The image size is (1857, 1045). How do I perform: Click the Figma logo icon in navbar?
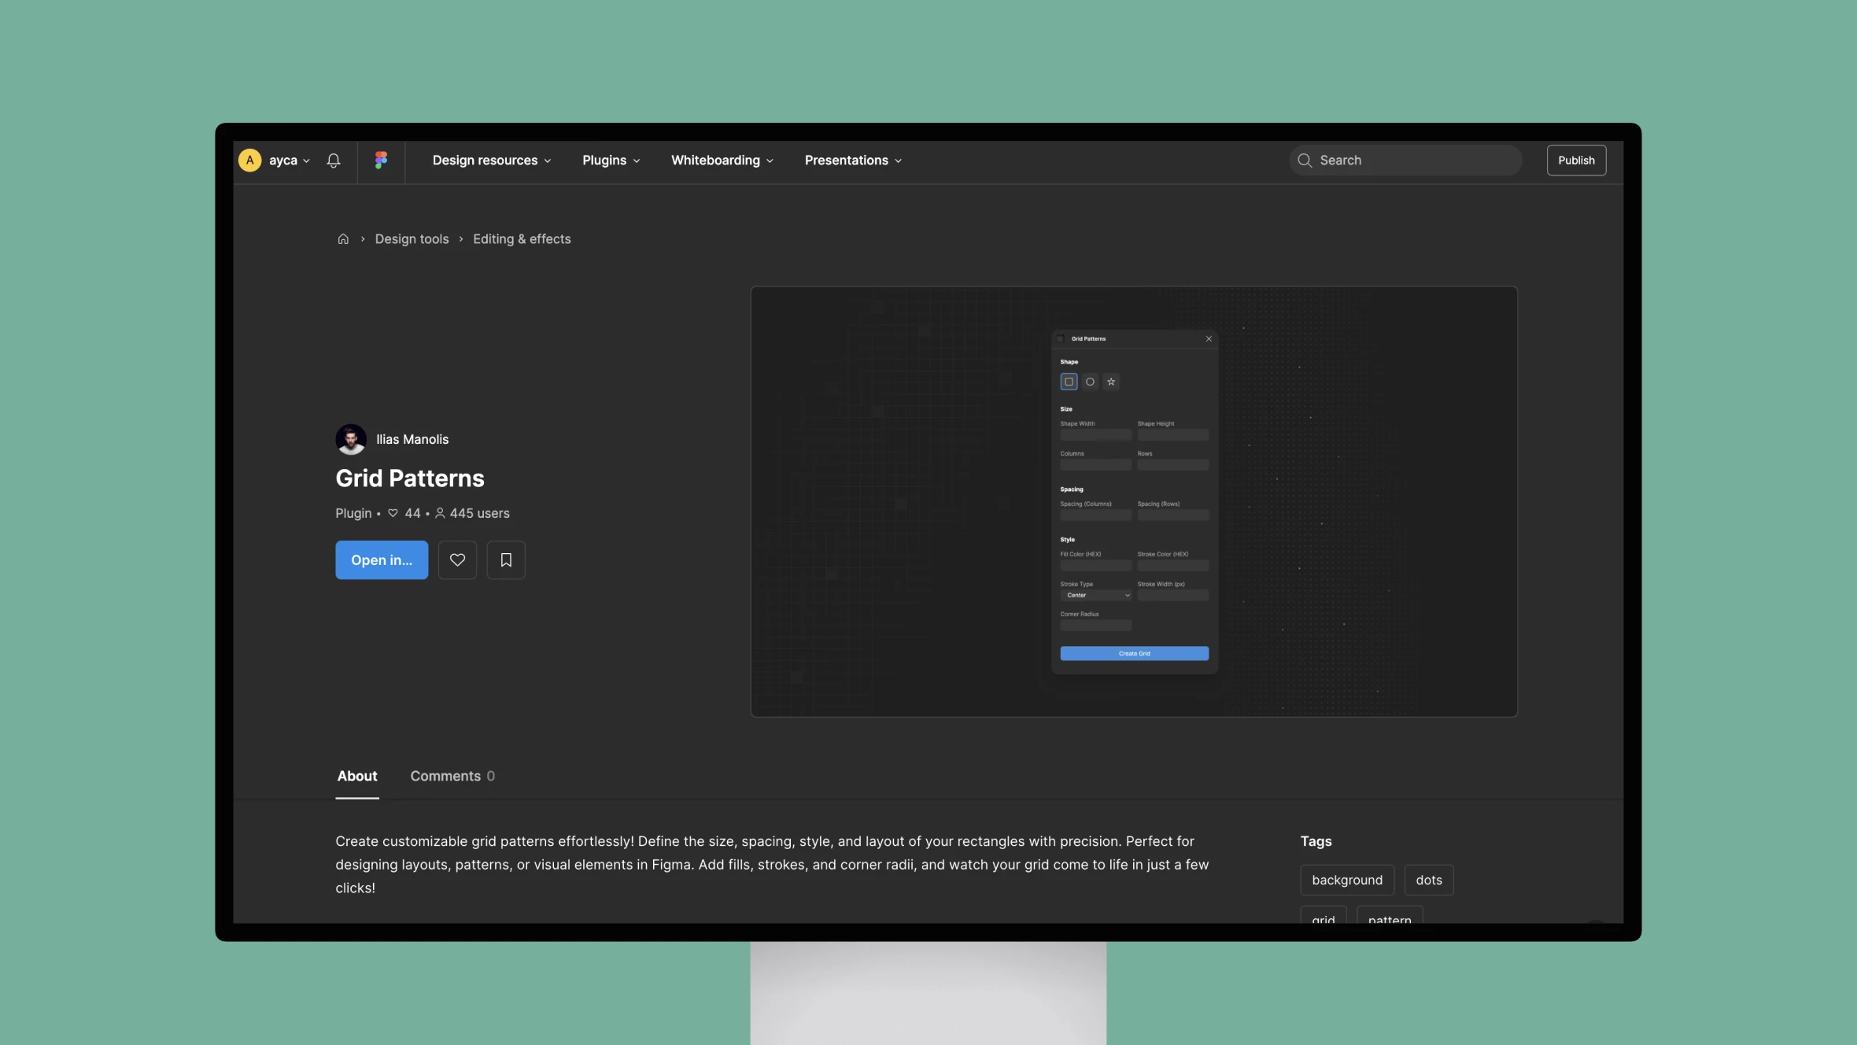(x=380, y=160)
